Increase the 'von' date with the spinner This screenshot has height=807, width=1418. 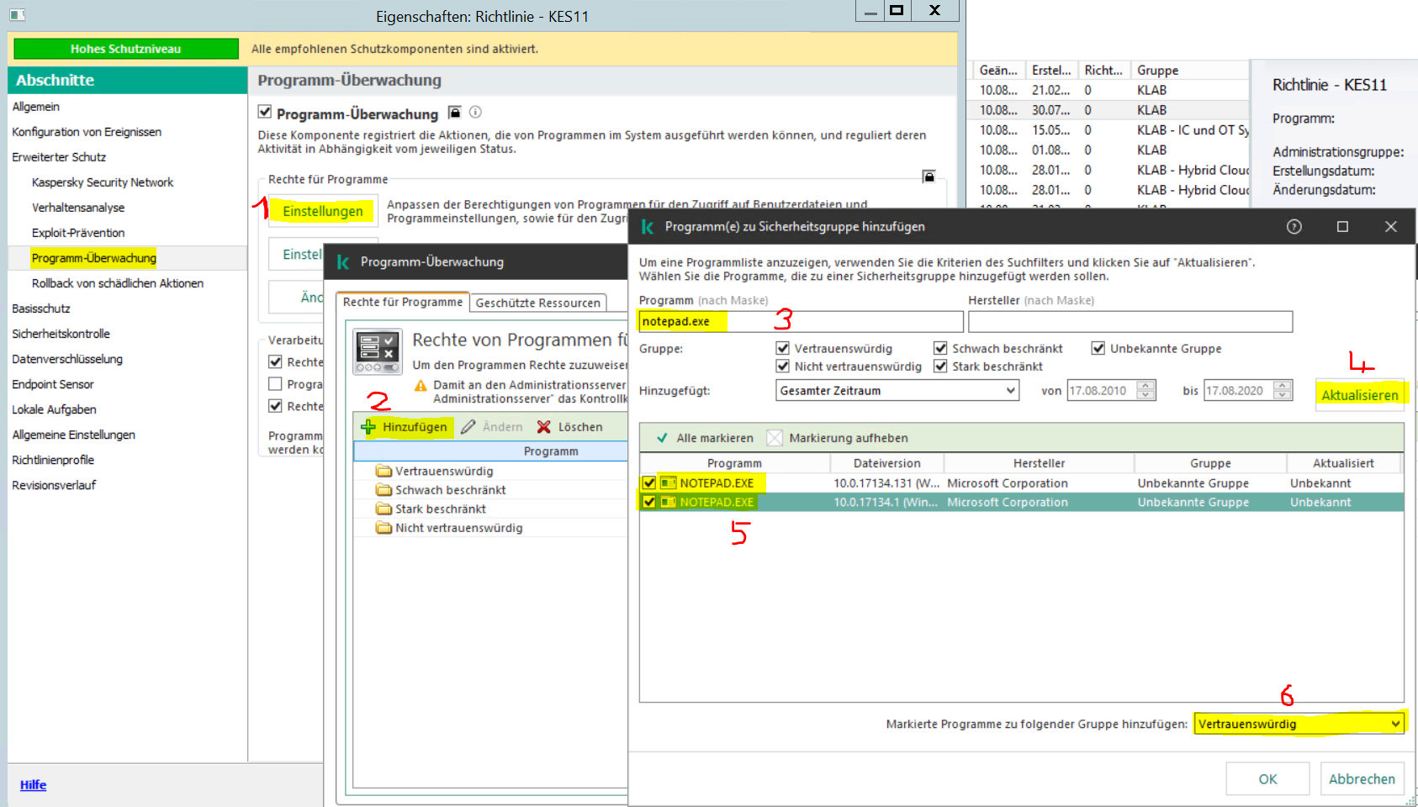(x=1146, y=386)
